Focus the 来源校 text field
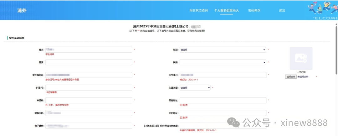 [89, 100]
